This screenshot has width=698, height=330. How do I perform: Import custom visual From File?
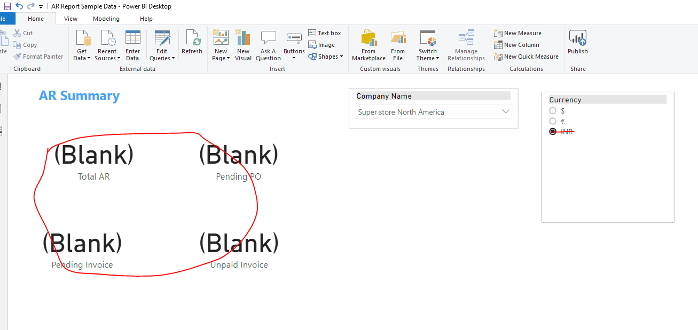coord(398,45)
